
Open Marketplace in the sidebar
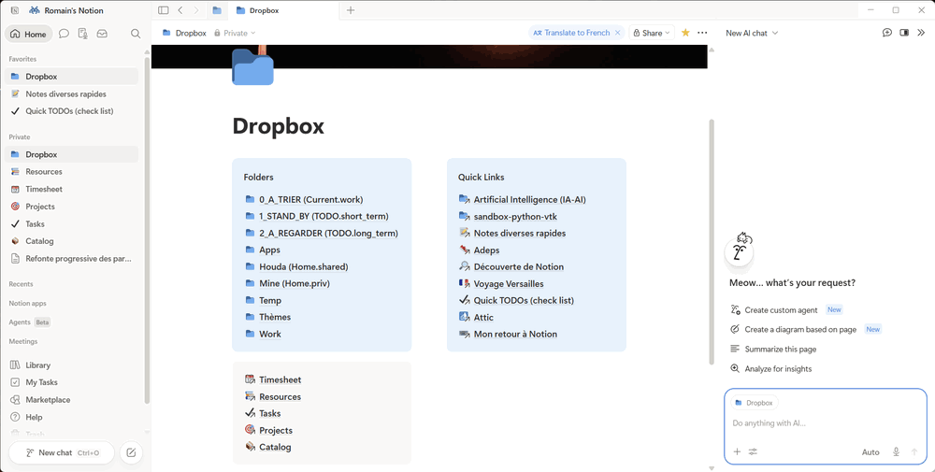coord(72,400)
